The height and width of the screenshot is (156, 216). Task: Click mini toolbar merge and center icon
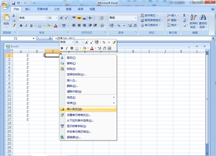coord(109,48)
